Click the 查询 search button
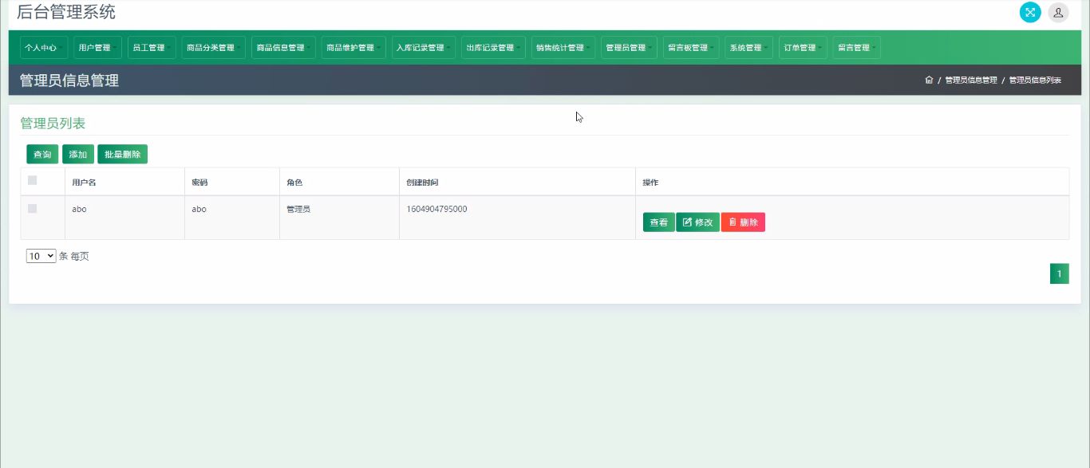The image size is (1090, 468). pyautogui.click(x=42, y=155)
